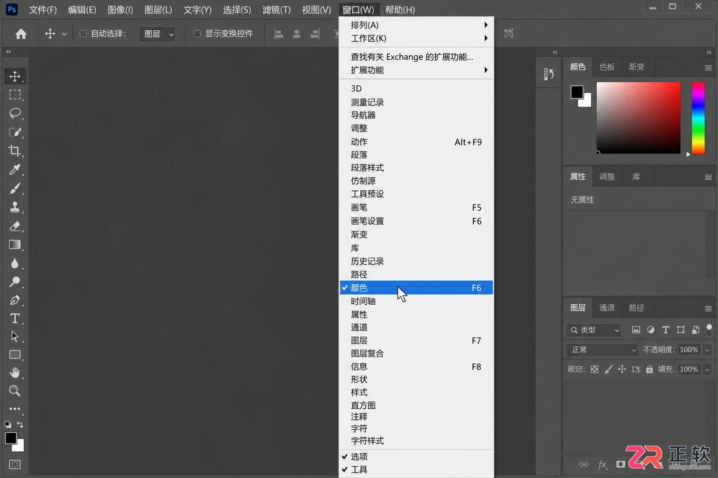
Task: Toggle Quick Mask mode icon
Action: coord(15,465)
